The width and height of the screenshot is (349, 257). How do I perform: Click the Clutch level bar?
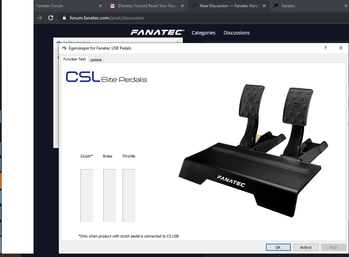pyautogui.click(x=87, y=195)
